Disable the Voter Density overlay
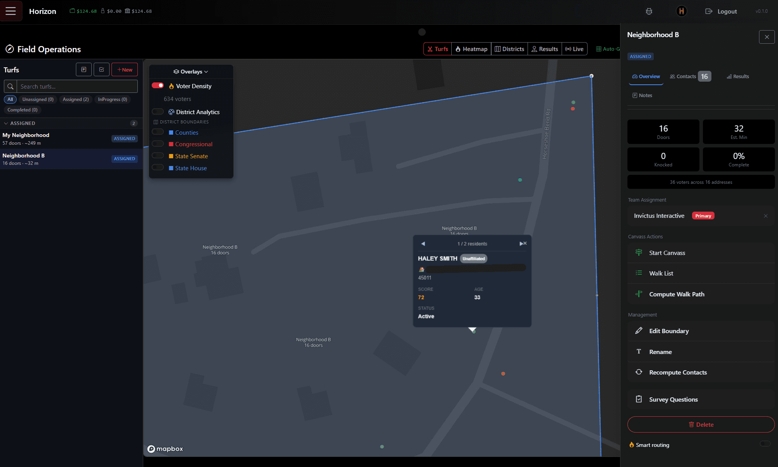This screenshot has height=467, width=778. (158, 86)
